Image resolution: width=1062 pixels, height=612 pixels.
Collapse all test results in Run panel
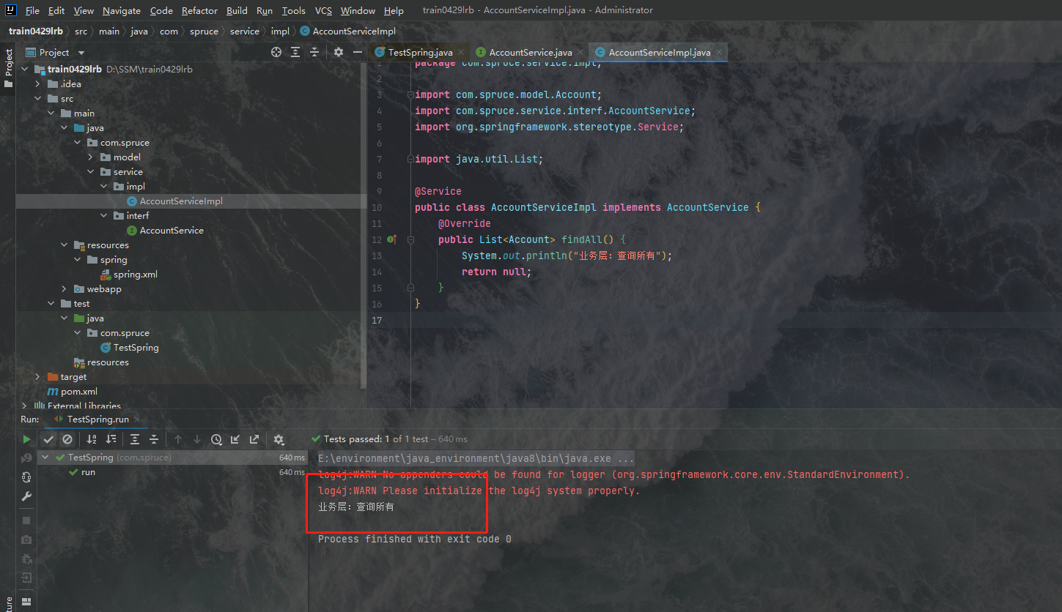[x=154, y=439]
